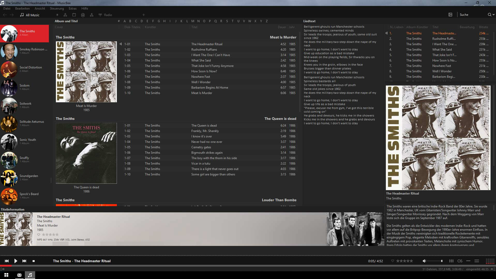This screenshot has width=496, height=279.
Task: Skip to previous track
Action: [x=7, y=261]
